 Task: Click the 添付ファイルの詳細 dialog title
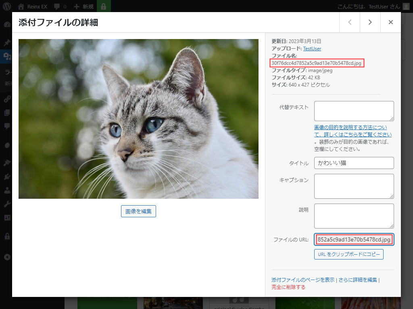point(58,23)
